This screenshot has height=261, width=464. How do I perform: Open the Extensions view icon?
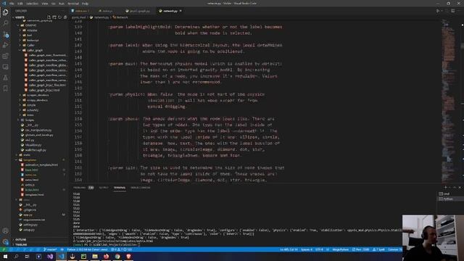coord(5,56)
